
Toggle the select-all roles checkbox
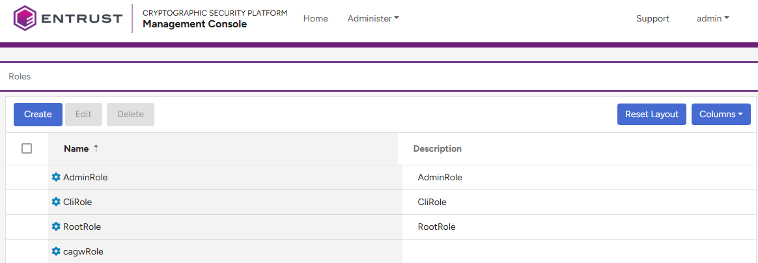tap(27, 148)
